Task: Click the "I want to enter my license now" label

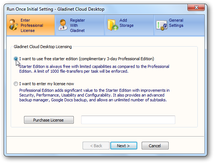Action: (x=46, y=84)
